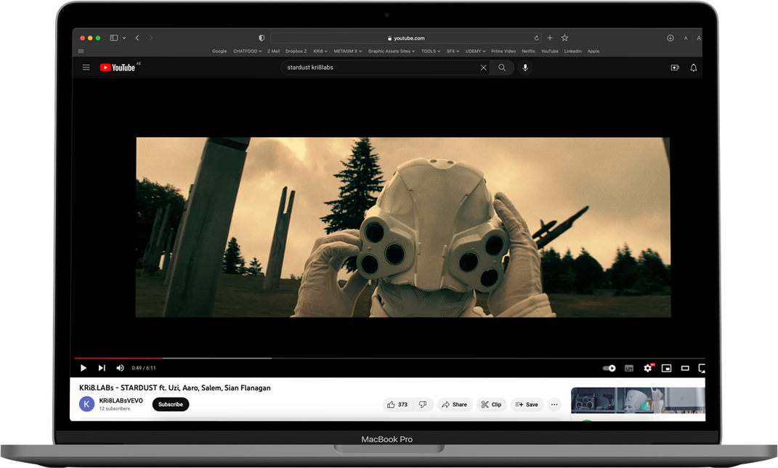This screenshot has width=778, height=468.
Task: Start voice search with the microphone
Action: coord(525,67)
